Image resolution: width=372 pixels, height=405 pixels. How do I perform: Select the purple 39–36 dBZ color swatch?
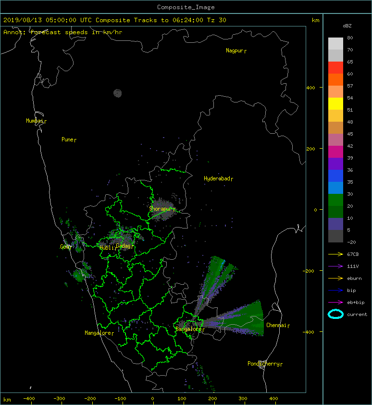click(x=335, y=164)
